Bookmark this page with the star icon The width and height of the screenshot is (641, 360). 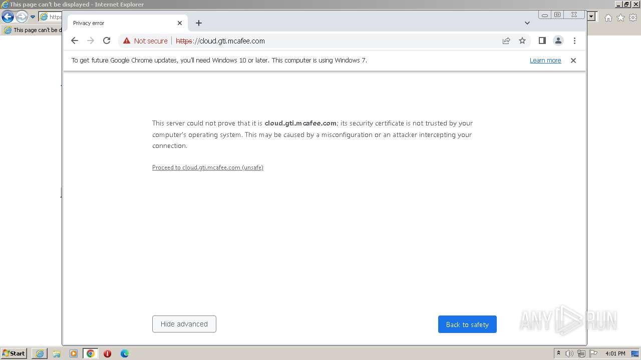coord(522,41)
